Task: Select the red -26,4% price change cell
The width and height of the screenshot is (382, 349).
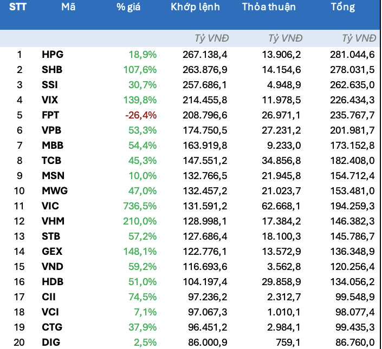Action: tap(141, 115)
